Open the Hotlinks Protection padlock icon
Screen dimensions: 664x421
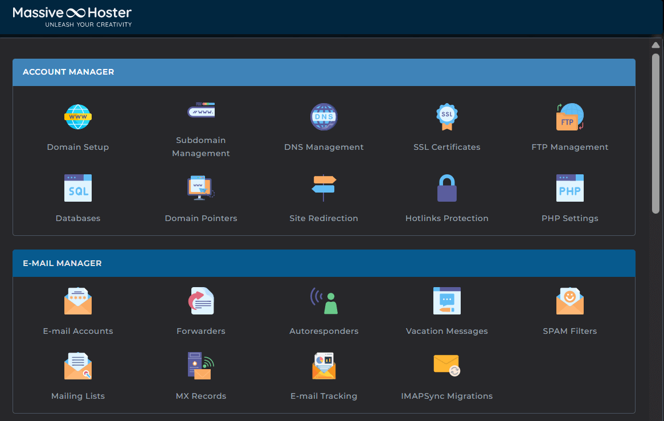pos(447,189)
